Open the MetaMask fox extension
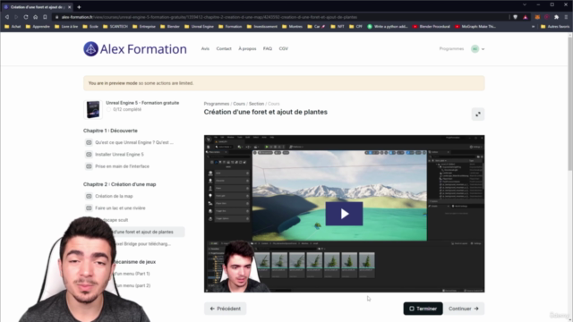The height and width of the screenshot is (322, 573). [x=537, y=17]
